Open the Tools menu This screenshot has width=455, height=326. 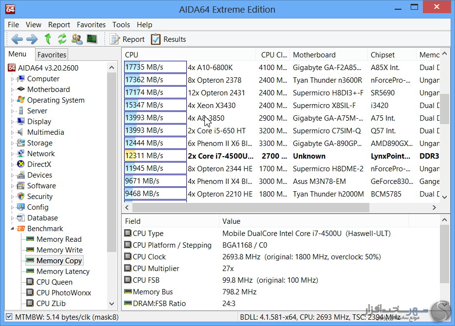tap(121, 25)
